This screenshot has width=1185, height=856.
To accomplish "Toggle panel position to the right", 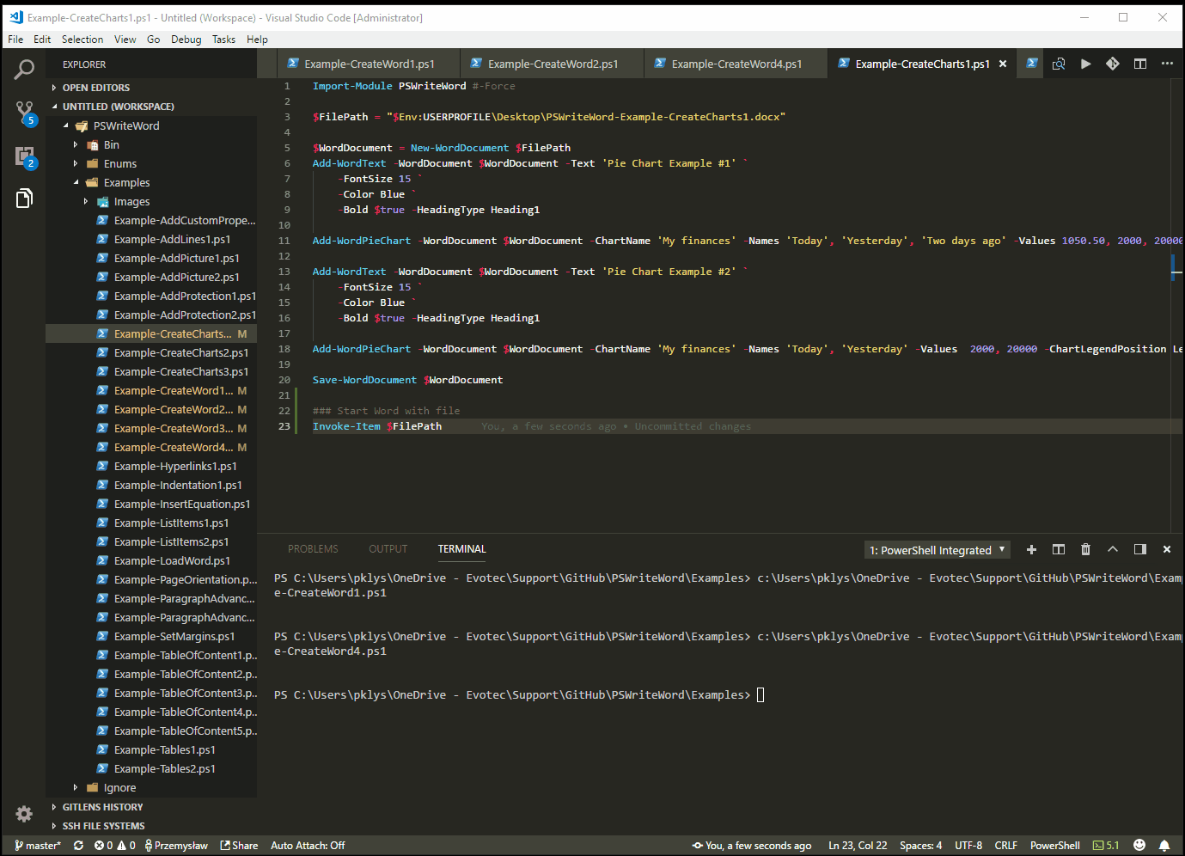I will [x=1139, y=549].
